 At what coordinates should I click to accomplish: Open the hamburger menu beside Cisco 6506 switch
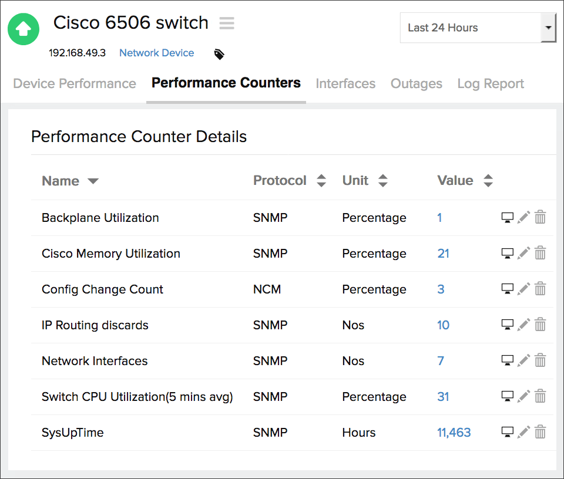click(227, 23)
